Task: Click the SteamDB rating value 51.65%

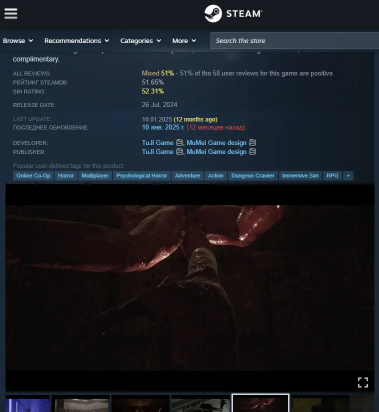Action: pyautogui.click(x=152, y=82)
